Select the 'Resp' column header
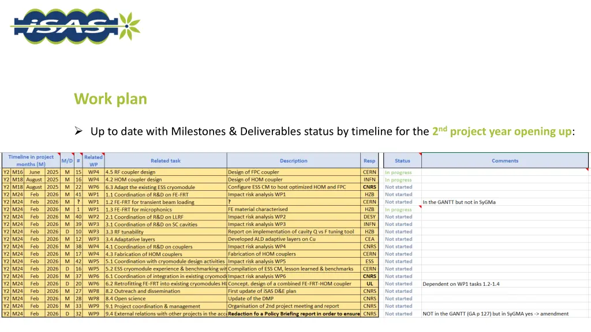The width and height of the screenshot is (591, 332). pos(369,161)
